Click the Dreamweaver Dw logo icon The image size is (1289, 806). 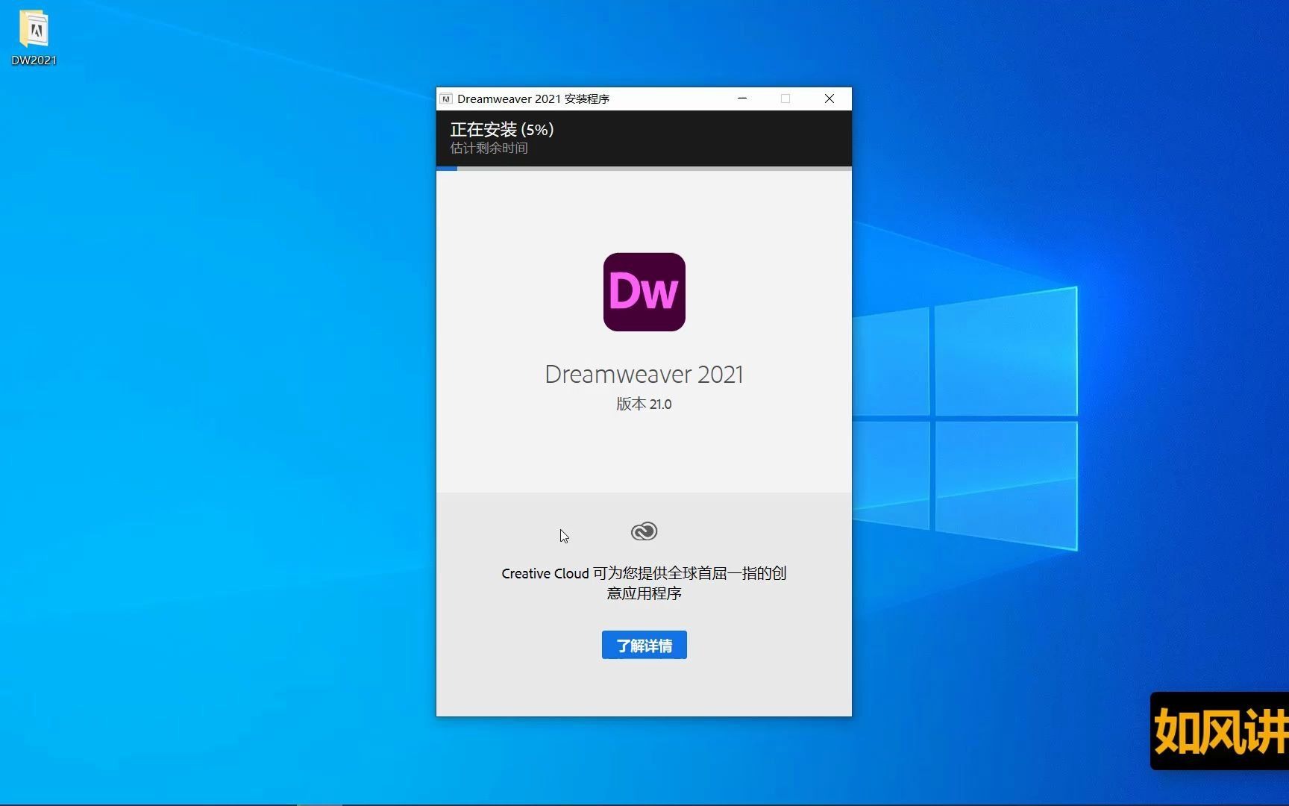[644, 292]
